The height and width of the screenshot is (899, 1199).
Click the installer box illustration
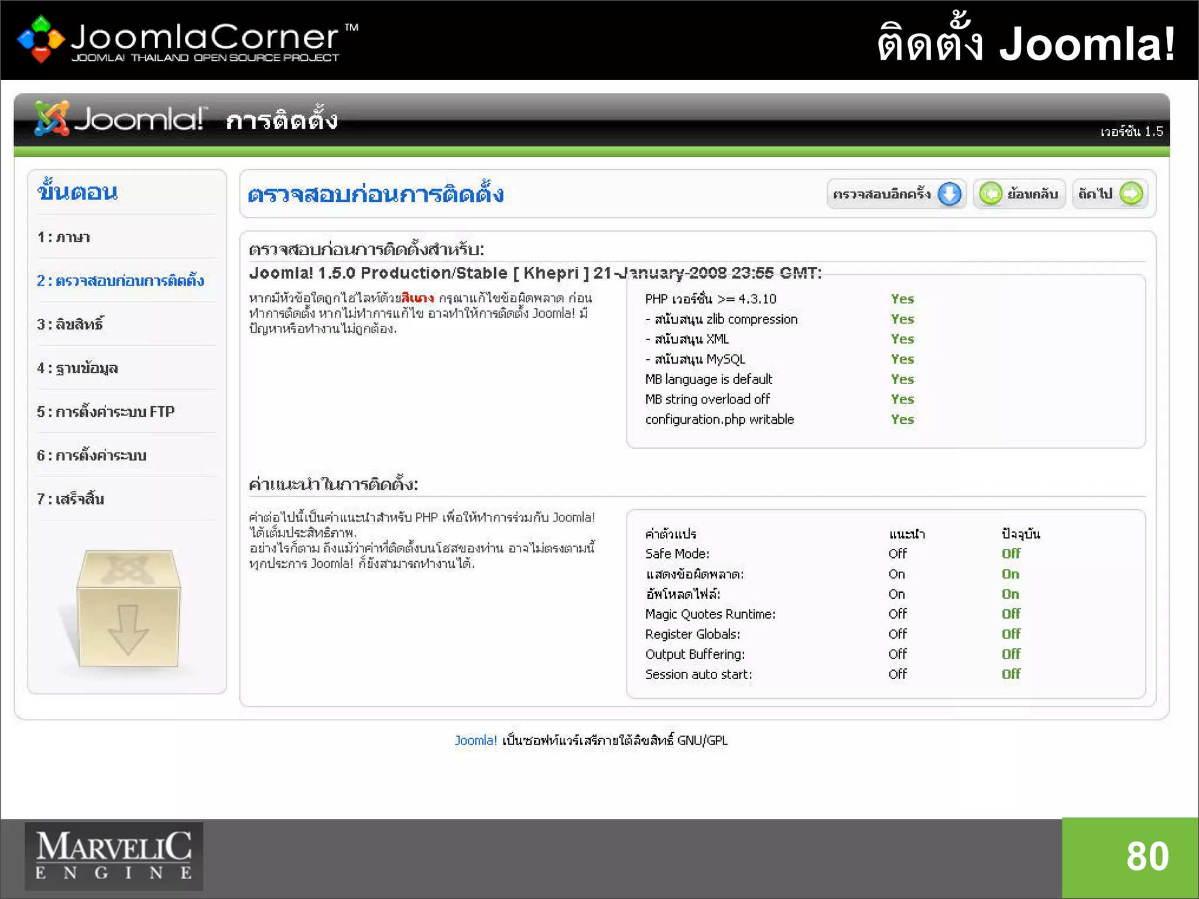(x=128, y=609)
